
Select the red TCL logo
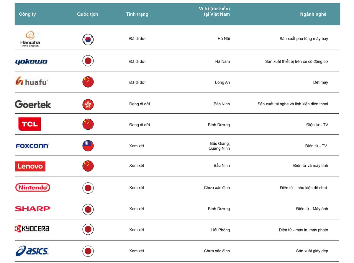click(29, 124)
